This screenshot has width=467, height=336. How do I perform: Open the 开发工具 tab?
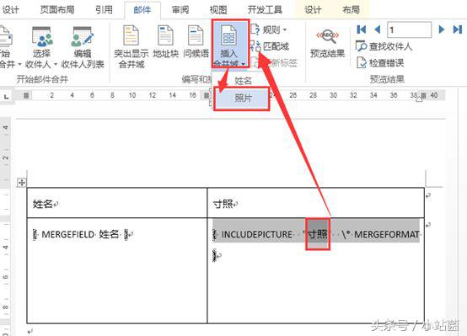pyautogui.click(x=265, y=10)
